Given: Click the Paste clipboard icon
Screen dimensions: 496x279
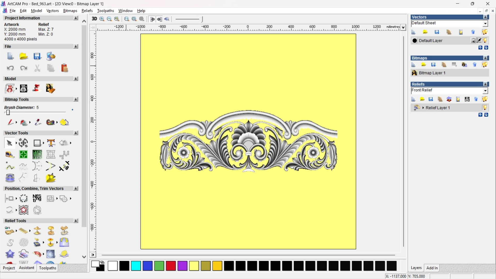Looking at the screenshot, I should pyautogui.click(x=64, y=68).
